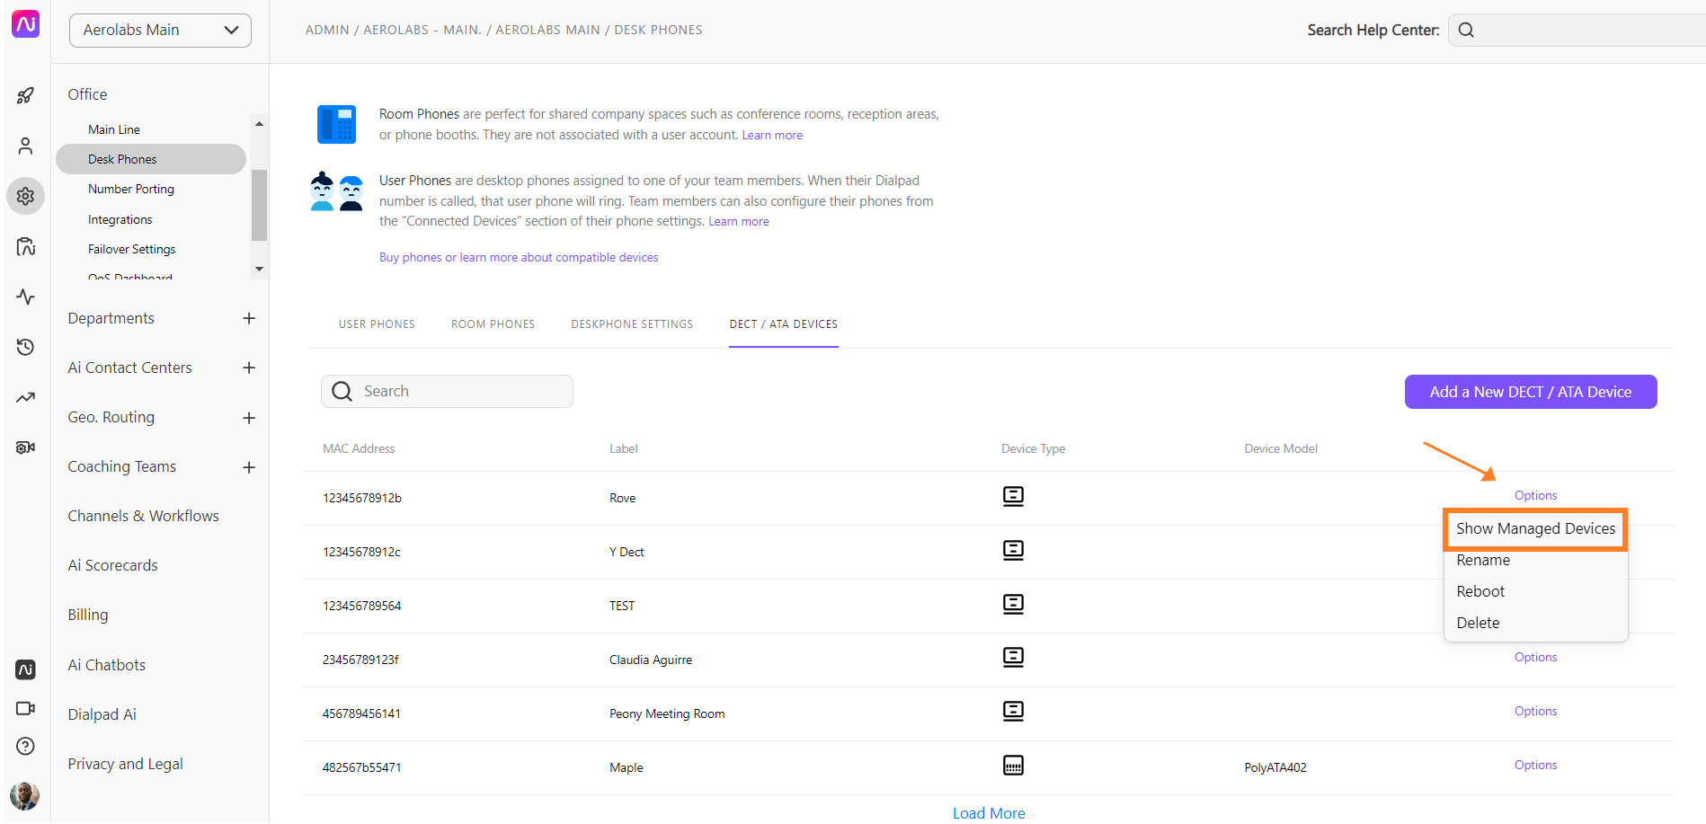1706x824 pixels.
Task: Focus the device Search field
Action: click(x=447, y=391)
